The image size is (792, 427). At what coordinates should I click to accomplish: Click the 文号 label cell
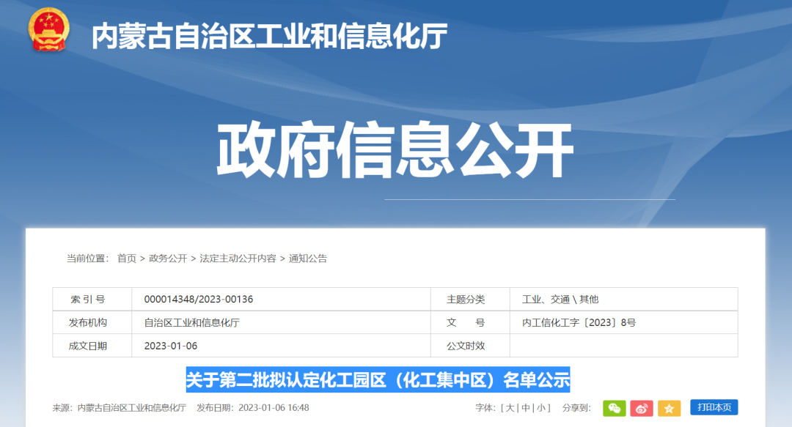click(470, 322)
